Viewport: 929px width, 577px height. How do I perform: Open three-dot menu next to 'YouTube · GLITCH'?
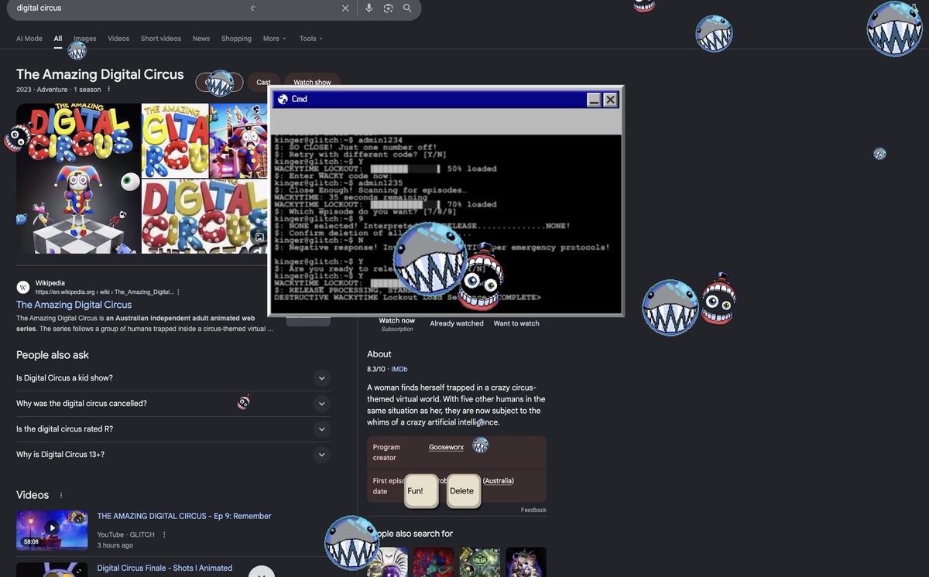[164, 534]
